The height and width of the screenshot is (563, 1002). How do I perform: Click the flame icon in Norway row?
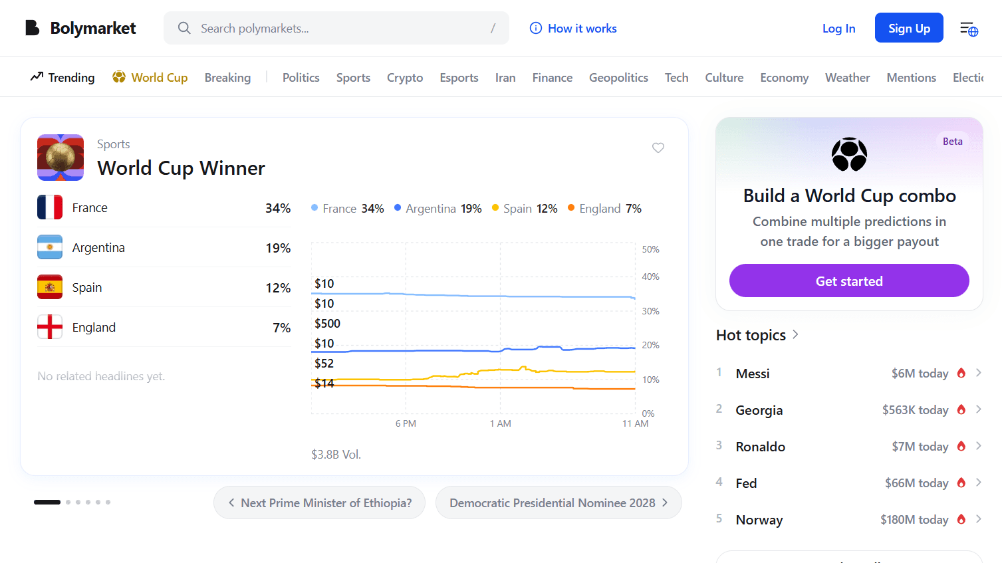[961, 519]
